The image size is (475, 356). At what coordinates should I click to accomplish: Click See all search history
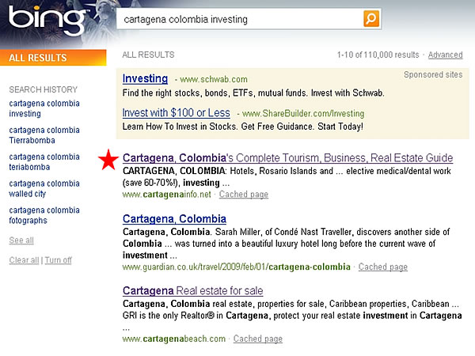pos(21,240)
